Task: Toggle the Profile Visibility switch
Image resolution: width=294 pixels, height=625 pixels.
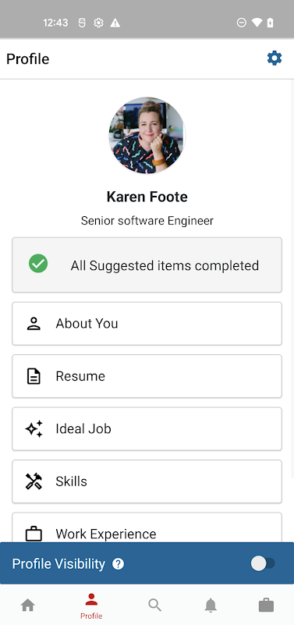Action: coord(263,563)
